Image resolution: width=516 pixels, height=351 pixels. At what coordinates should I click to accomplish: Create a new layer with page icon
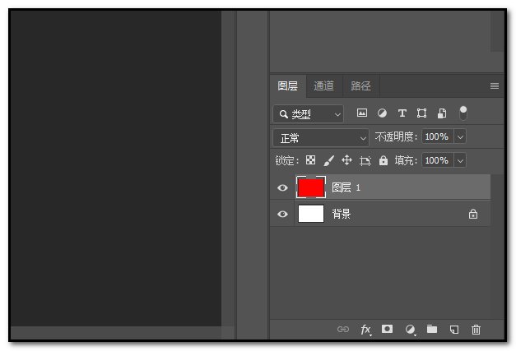[453, 330]
